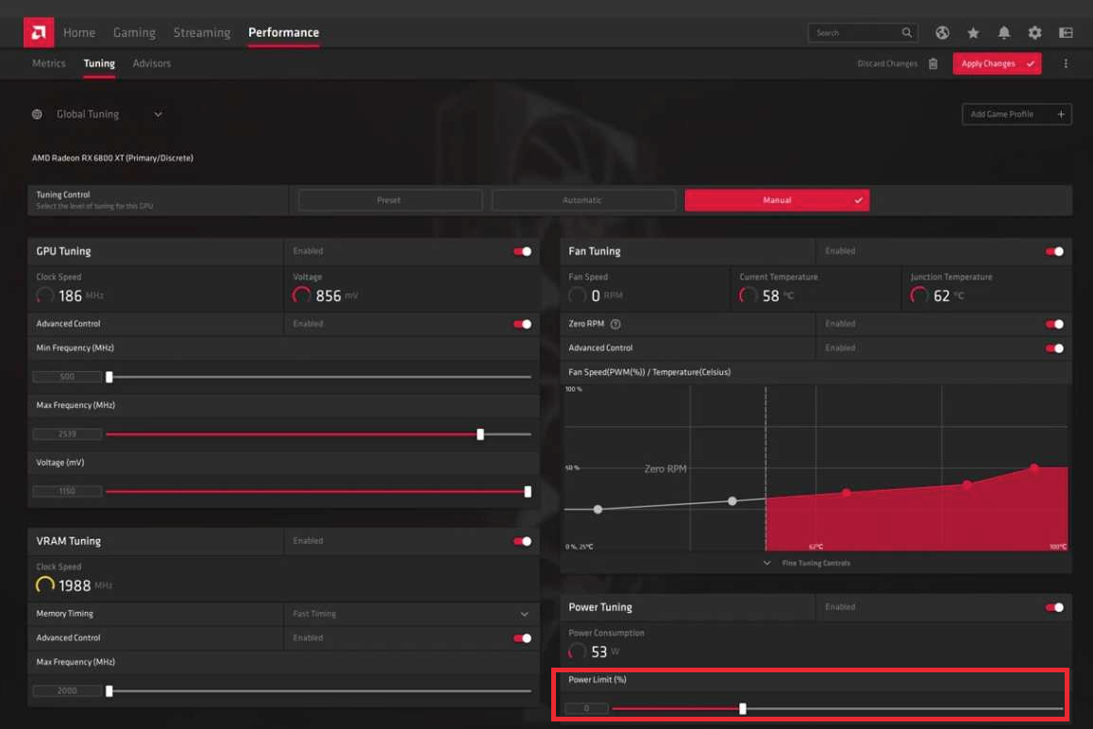Open settings gear icon
The height and width of the screenshot is (729, 1093).
click(x=1034, y=32)
